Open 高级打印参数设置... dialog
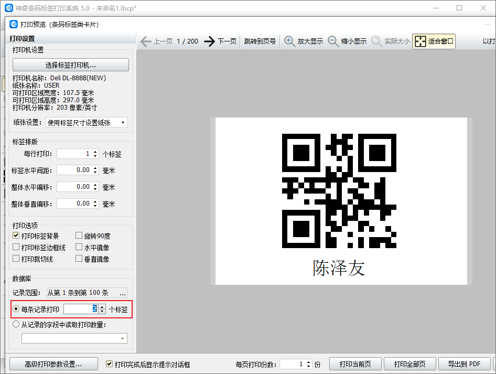 (53, 364)
